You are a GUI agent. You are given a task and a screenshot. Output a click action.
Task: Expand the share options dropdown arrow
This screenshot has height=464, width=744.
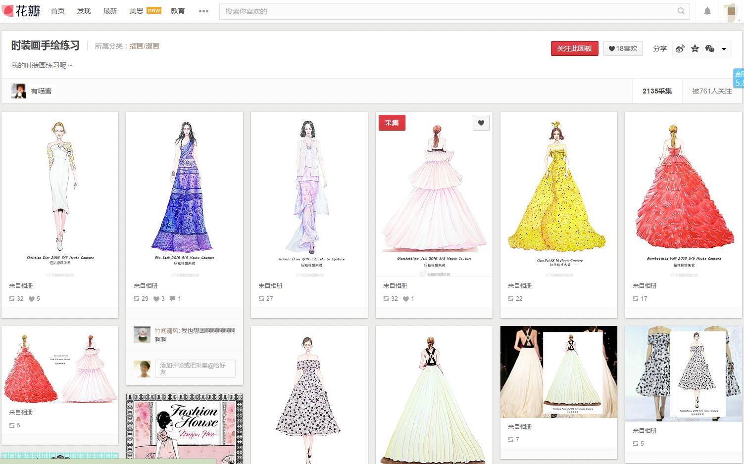(x=724, y=49)
